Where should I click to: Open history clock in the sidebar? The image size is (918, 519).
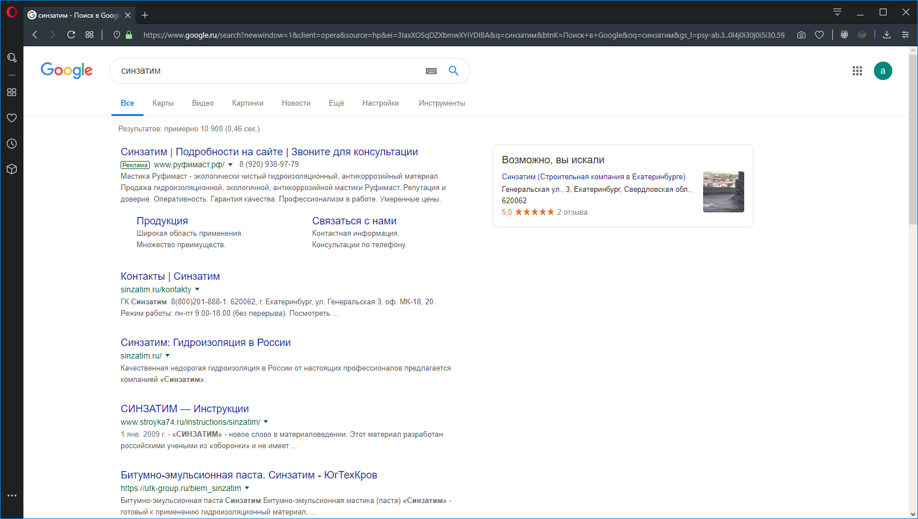(11, 144)
